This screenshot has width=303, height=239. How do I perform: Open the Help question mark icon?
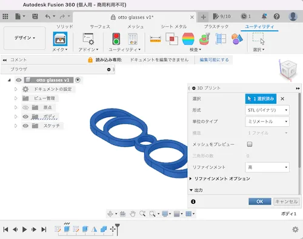[x=277, y=16]
